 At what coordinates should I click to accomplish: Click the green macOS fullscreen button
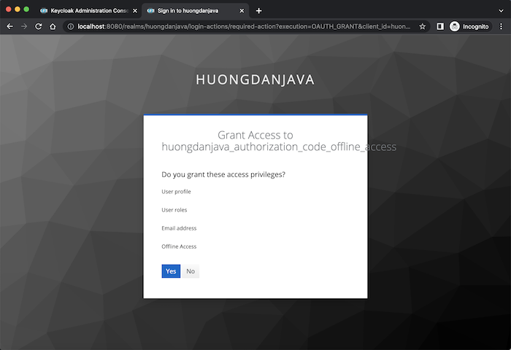point(26,9)
